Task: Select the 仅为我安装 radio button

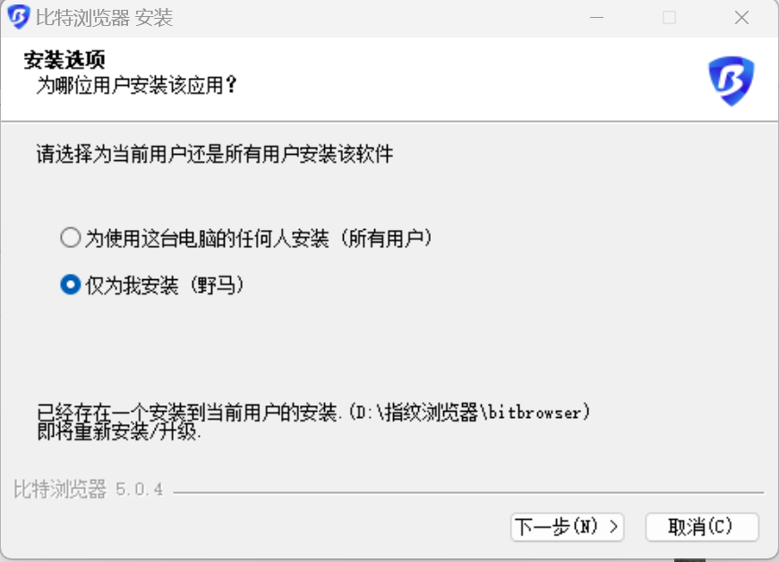Action: 71,285
